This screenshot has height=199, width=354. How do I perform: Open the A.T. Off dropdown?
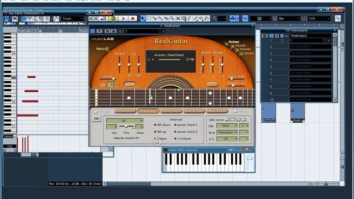click(227, 139)
